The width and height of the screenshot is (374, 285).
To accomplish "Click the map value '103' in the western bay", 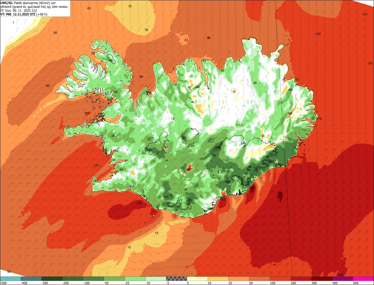I will pos(87,114).
